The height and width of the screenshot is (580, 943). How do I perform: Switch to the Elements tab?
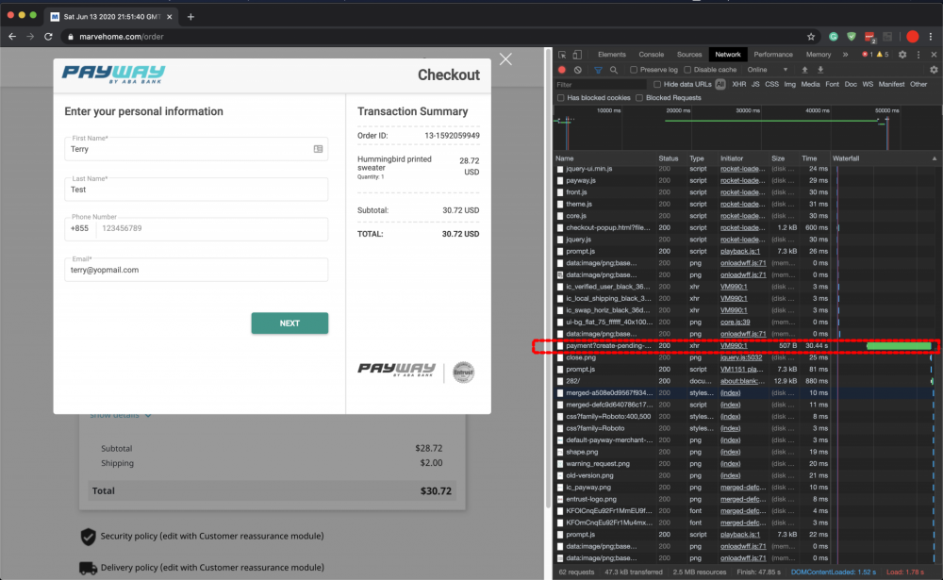click(612, 55)
